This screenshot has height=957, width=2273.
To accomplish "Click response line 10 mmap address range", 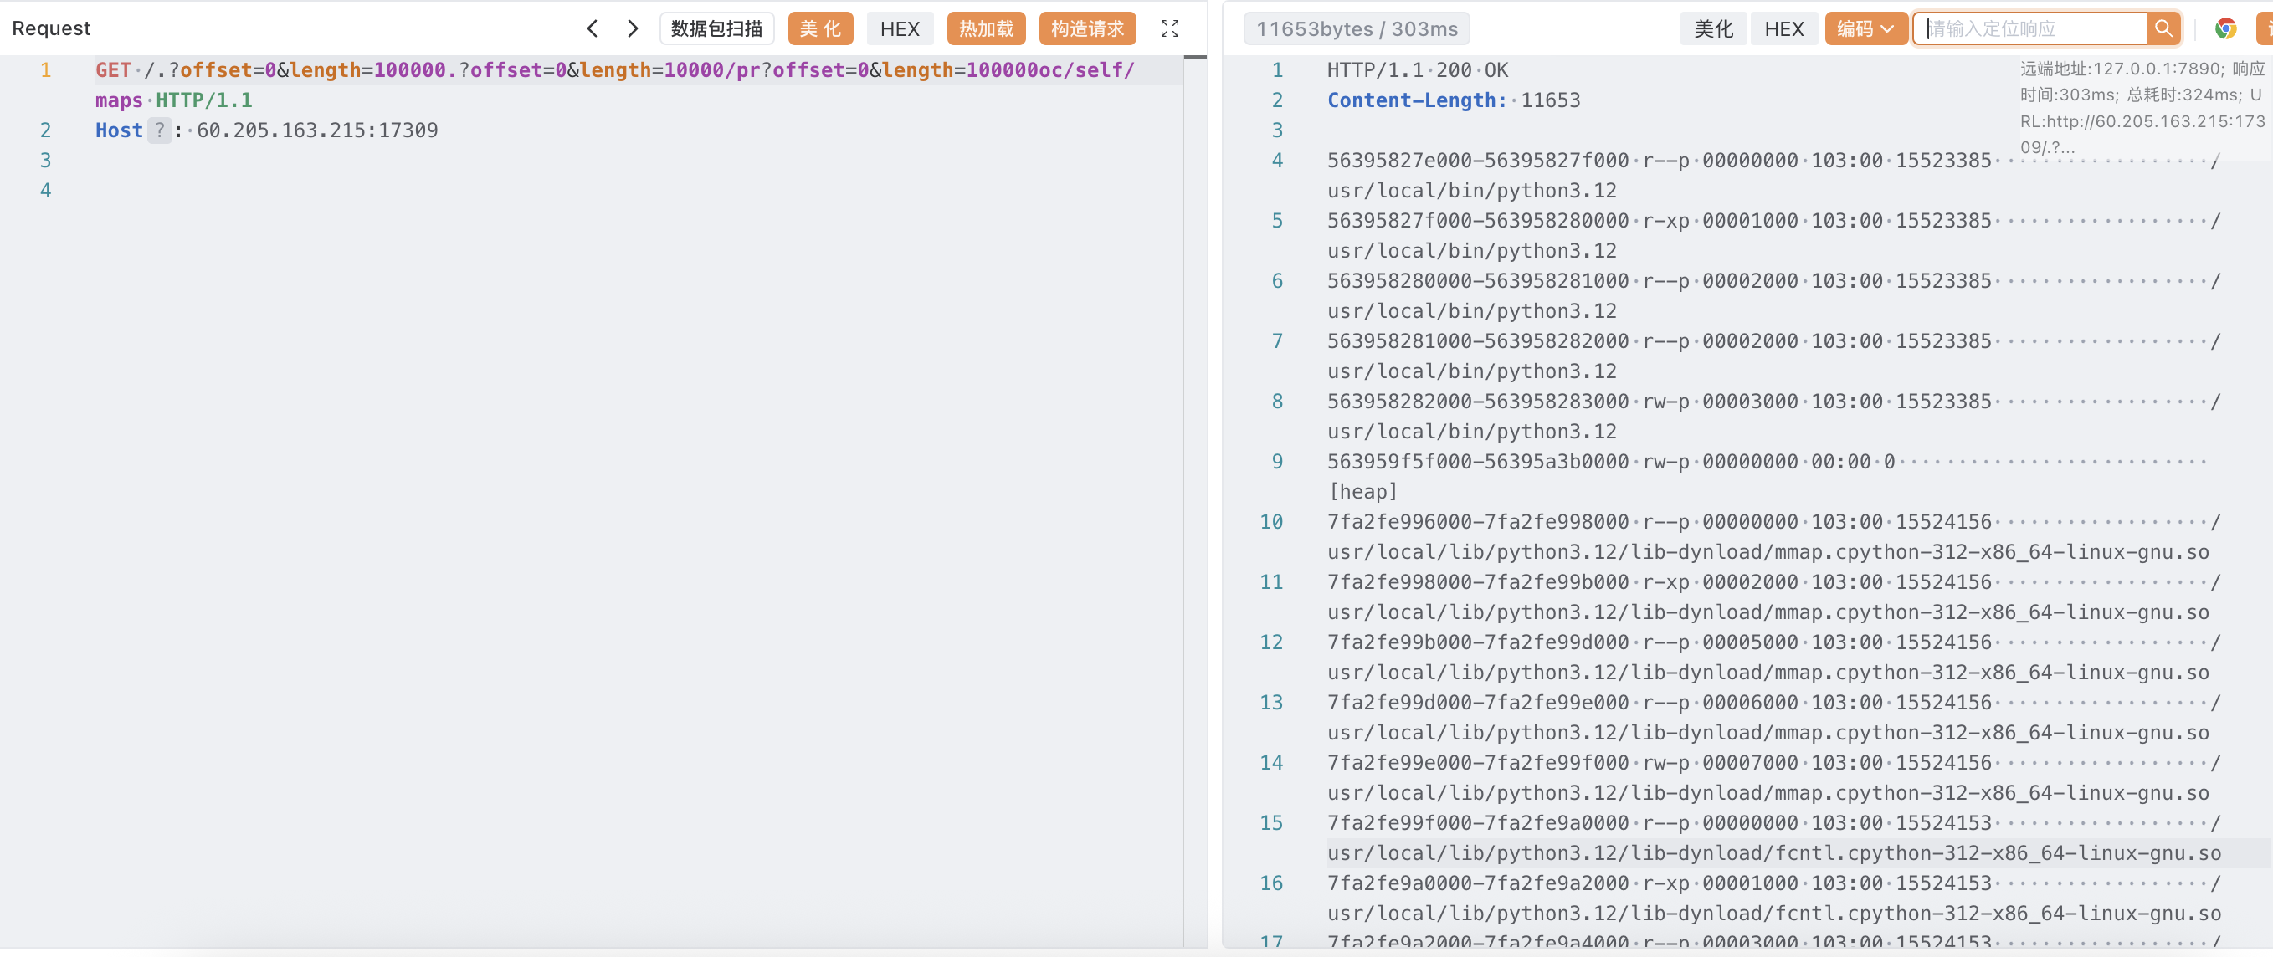I will click(x=1478, y=522).
